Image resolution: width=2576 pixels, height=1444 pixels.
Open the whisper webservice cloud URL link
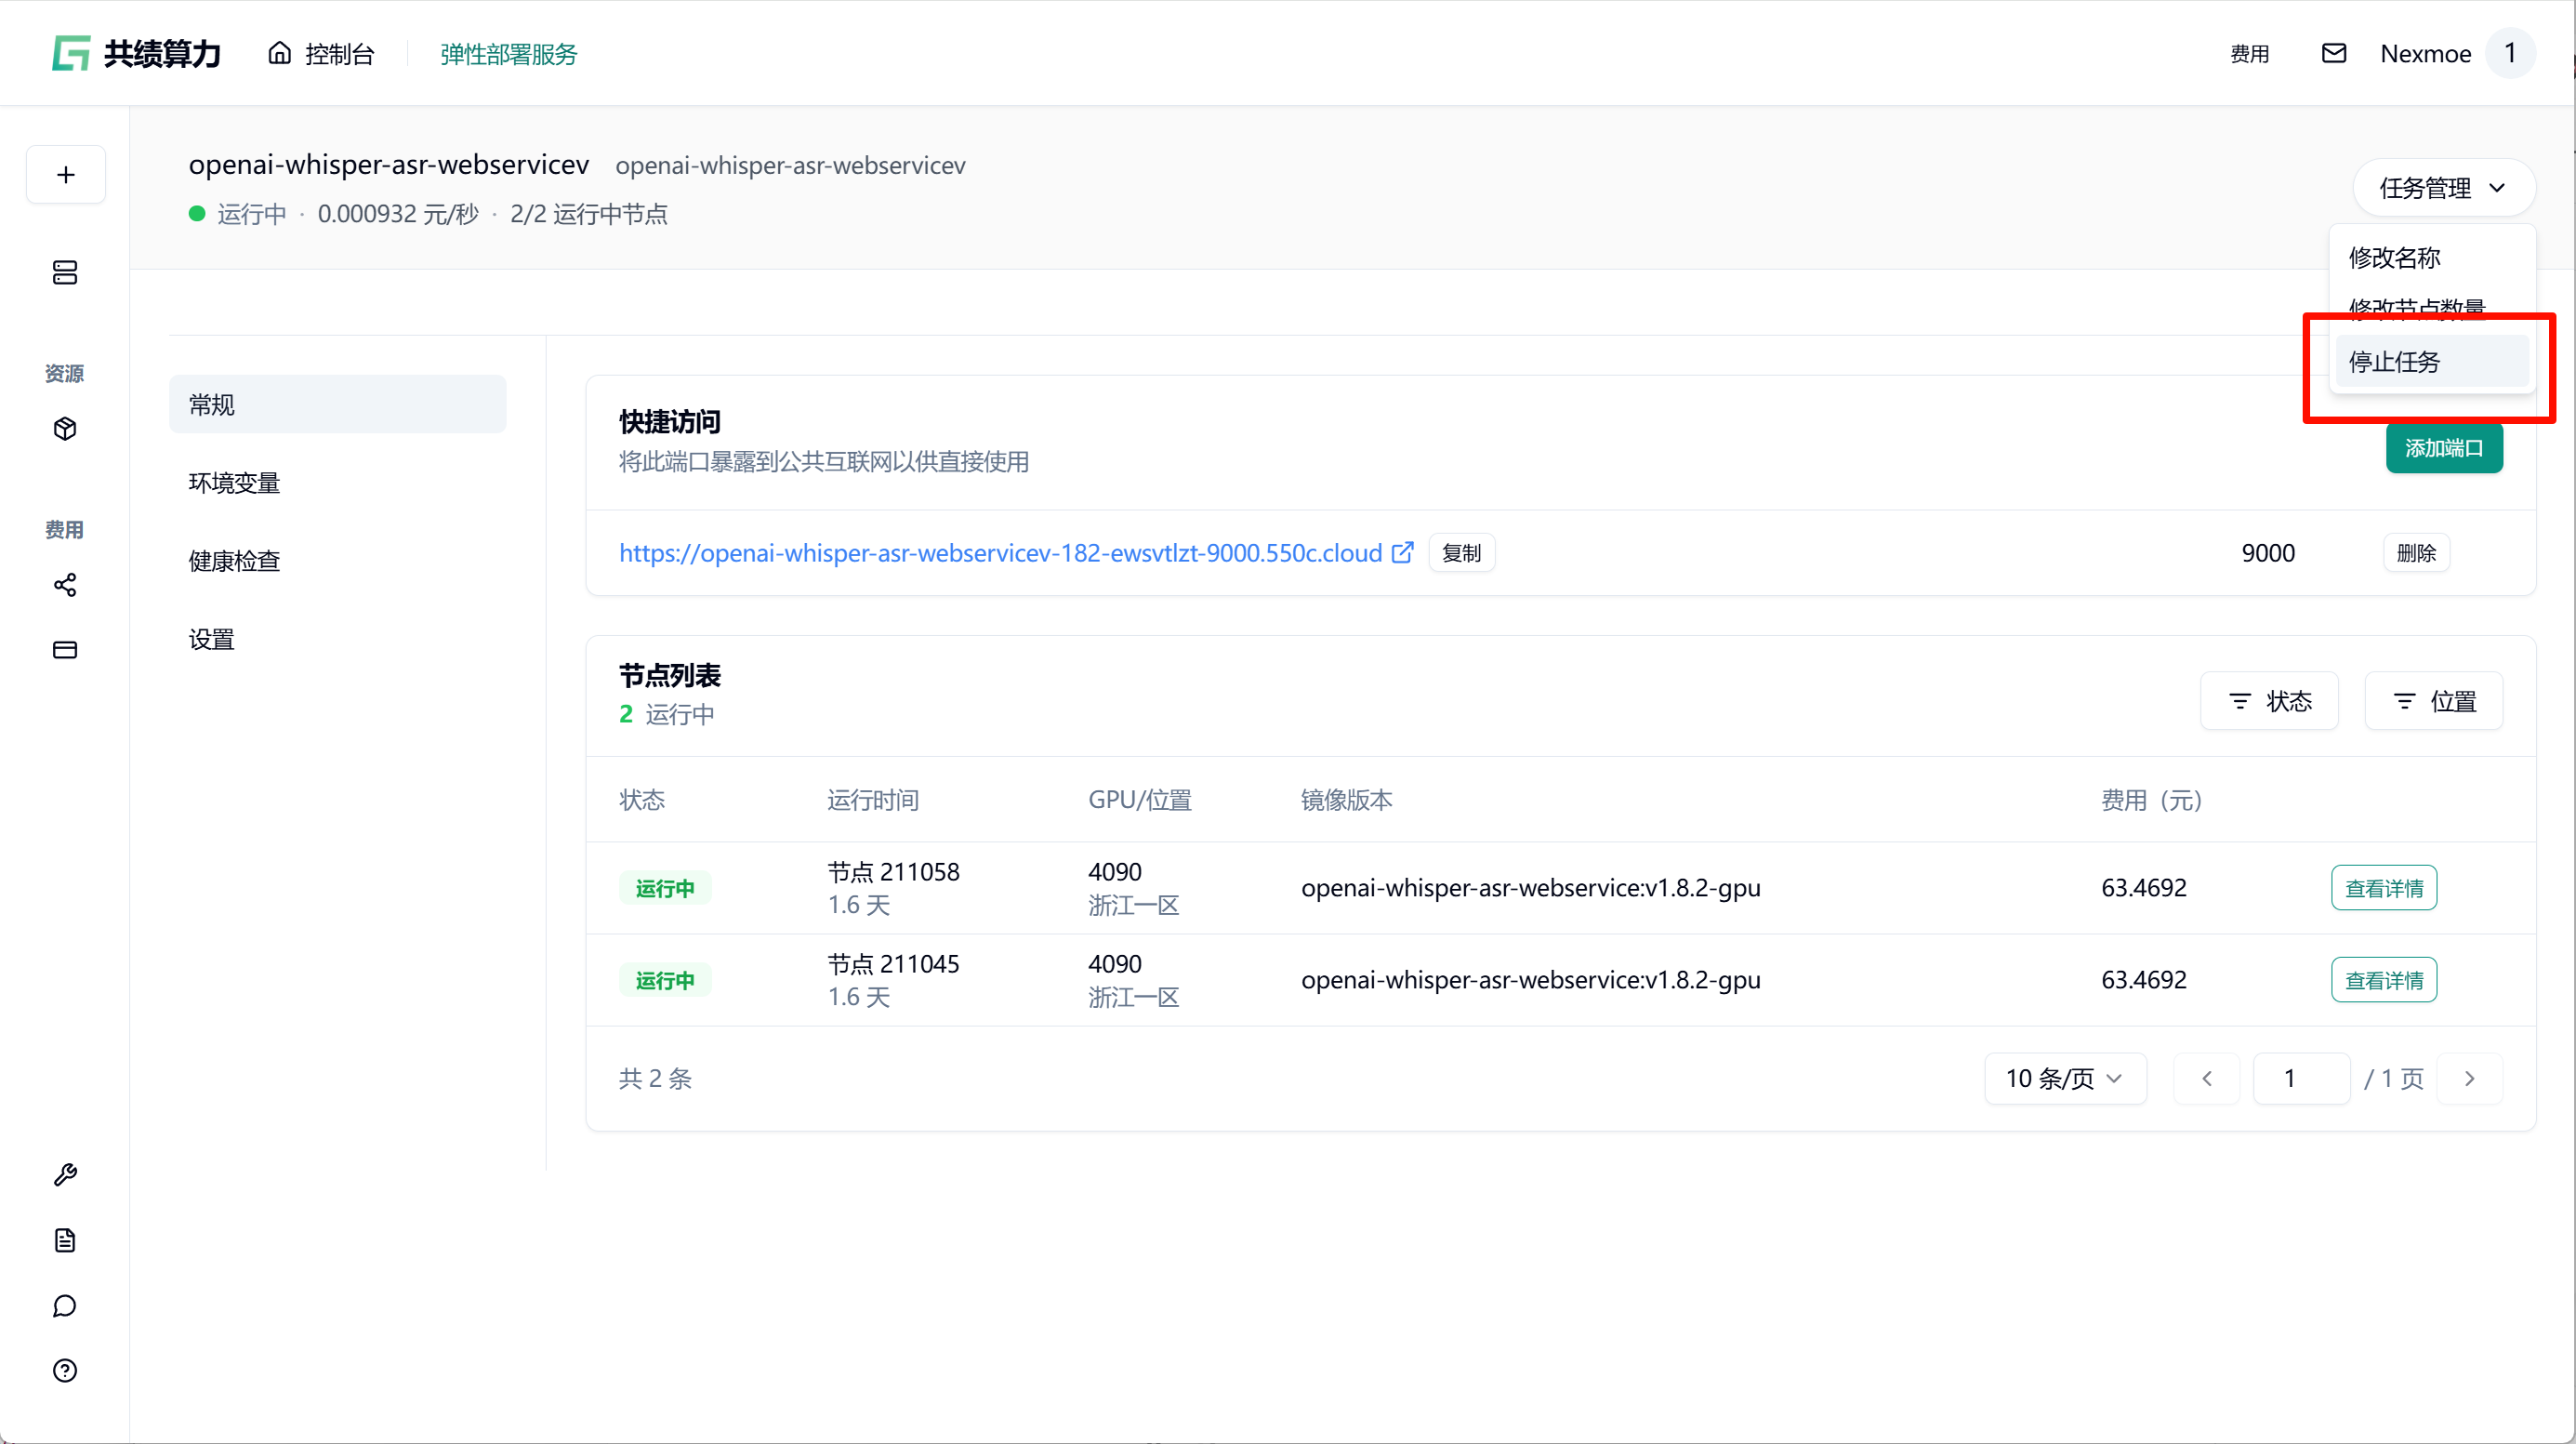click(1000, 553)
